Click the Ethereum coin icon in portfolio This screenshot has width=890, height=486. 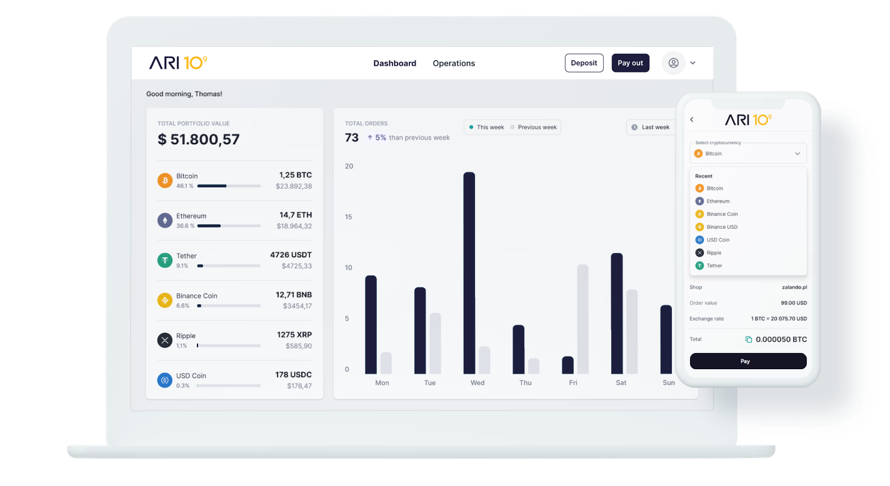[x=165, y=221]
